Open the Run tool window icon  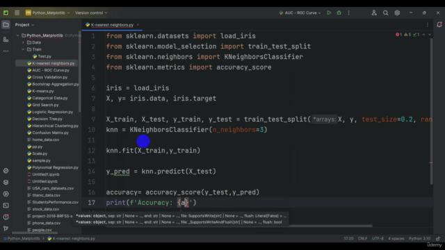[6, 194]
